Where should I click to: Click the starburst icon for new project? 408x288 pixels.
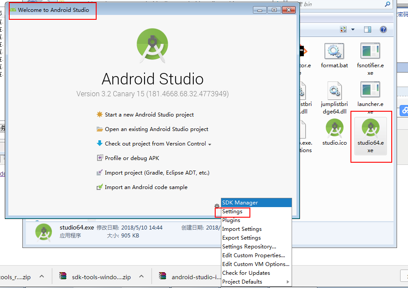[99, 114]
